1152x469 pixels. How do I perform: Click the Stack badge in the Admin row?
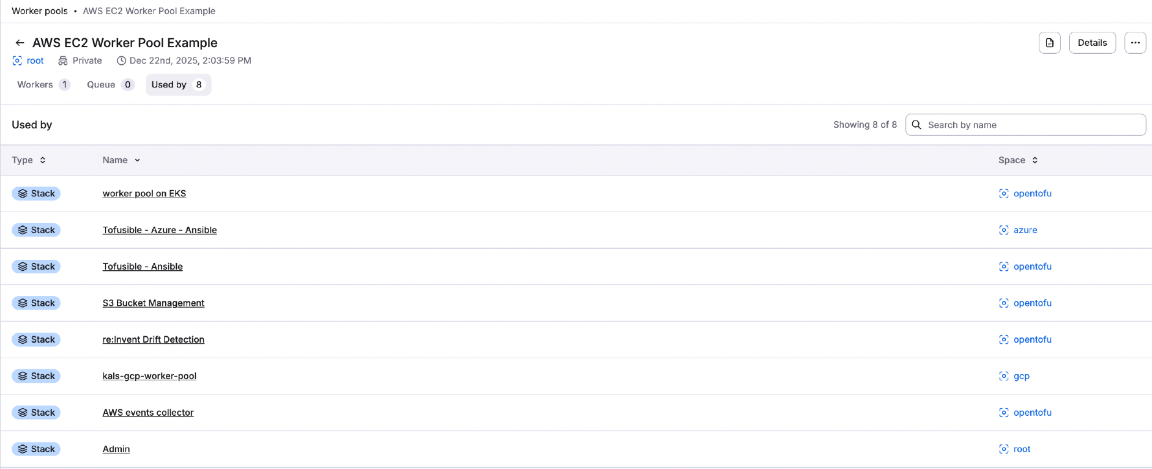(x=36, y=449)
